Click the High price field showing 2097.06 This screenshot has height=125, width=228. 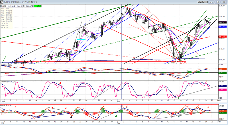click(x=9, y=6)
